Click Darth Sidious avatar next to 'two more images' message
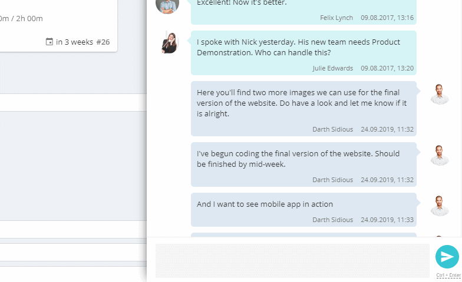 point(440,94)
